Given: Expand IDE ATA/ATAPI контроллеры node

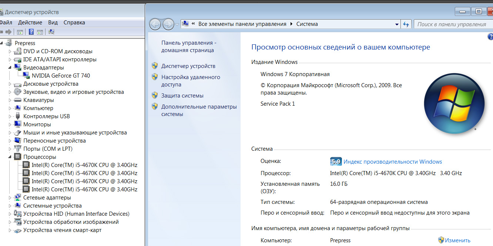Looking at the screenshot, I should tap(10, 59).
